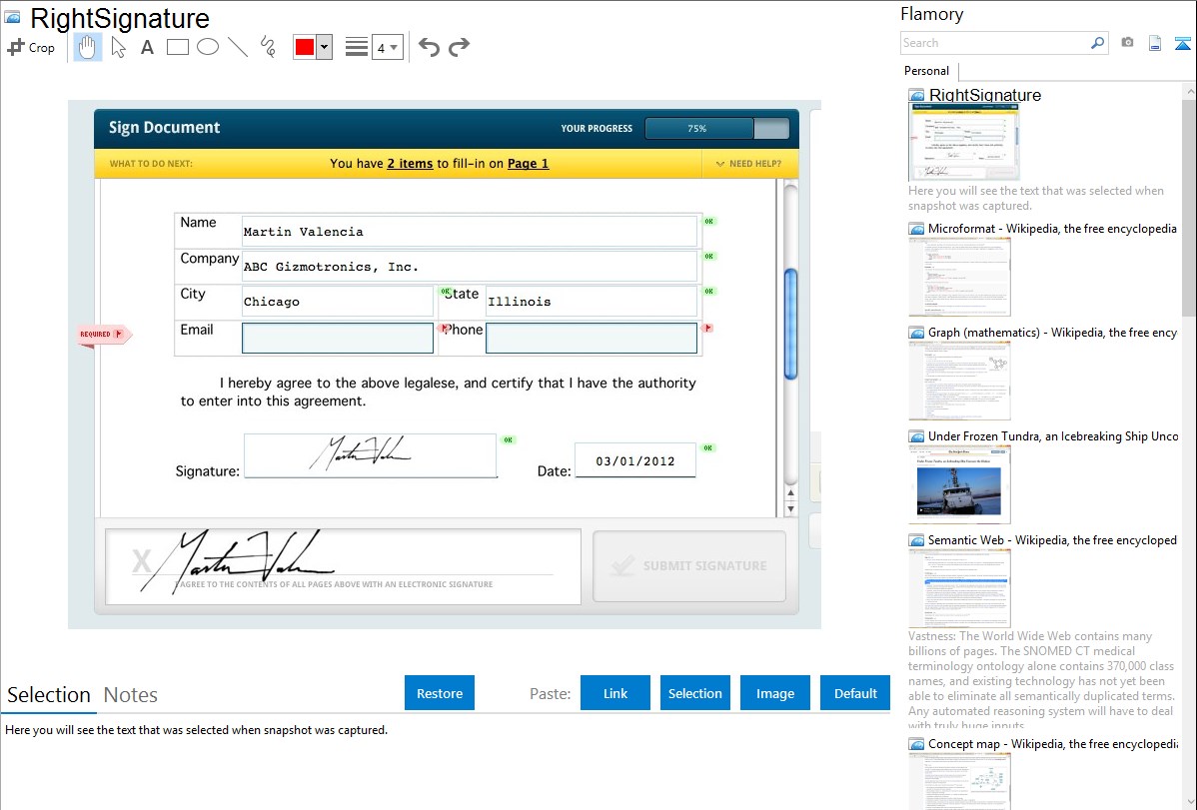
Task: Click the Microformat - Wikipedia title text
Action: point(1052,229)
